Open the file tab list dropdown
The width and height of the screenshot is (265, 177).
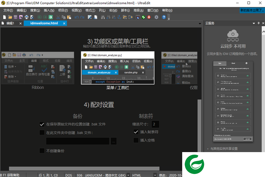(200, 24)
